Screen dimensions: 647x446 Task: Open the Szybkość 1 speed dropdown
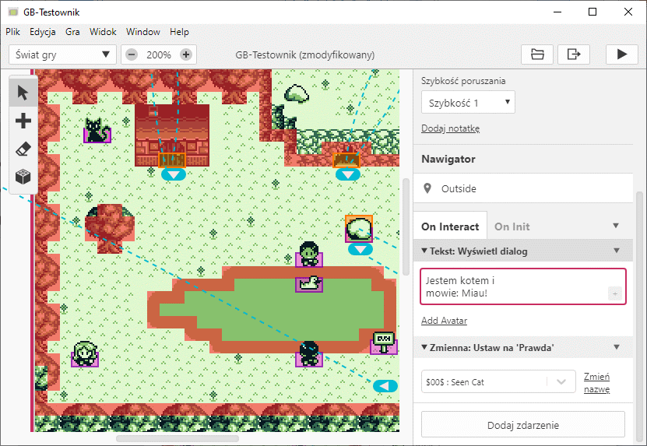click(x=468, y=102)
